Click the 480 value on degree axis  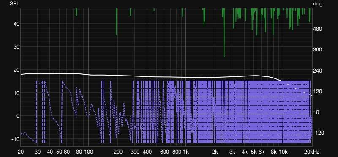318,29
